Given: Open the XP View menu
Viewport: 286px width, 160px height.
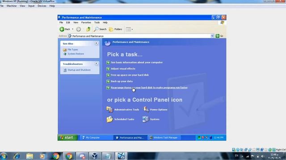Looking at the screenshot, I should (76, 23).
